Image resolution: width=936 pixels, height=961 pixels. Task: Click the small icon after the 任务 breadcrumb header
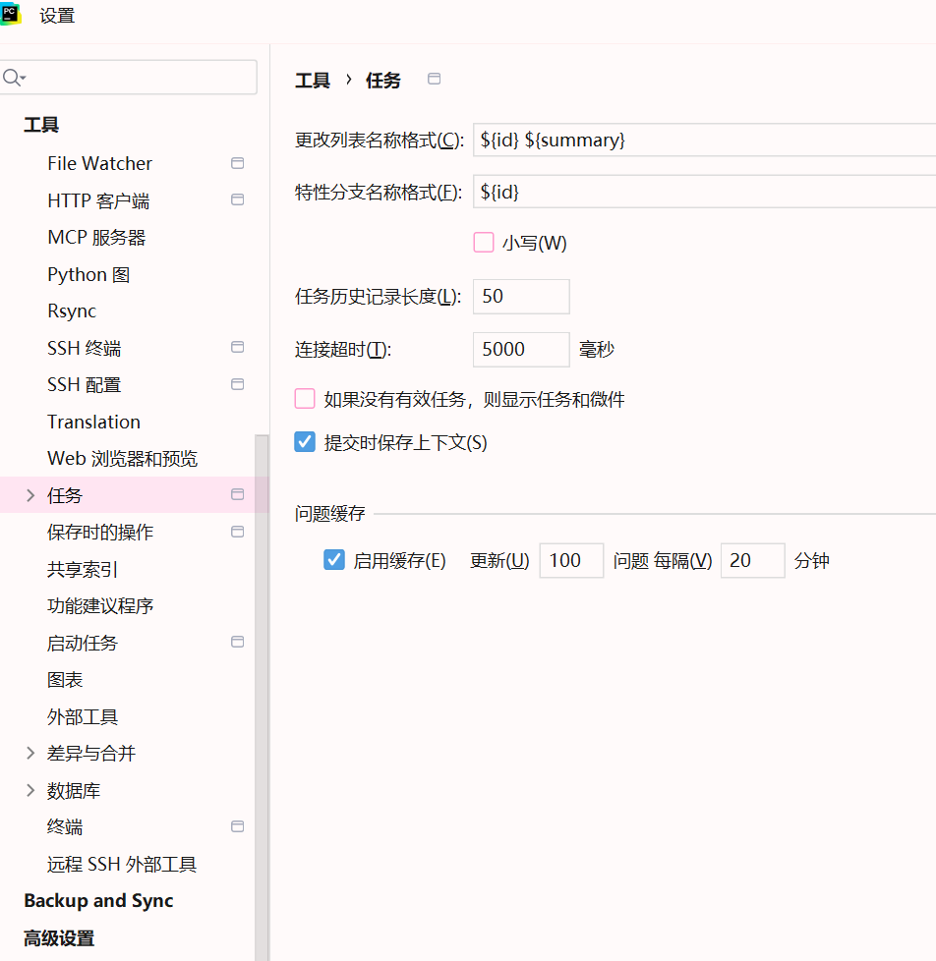(434, 80)
